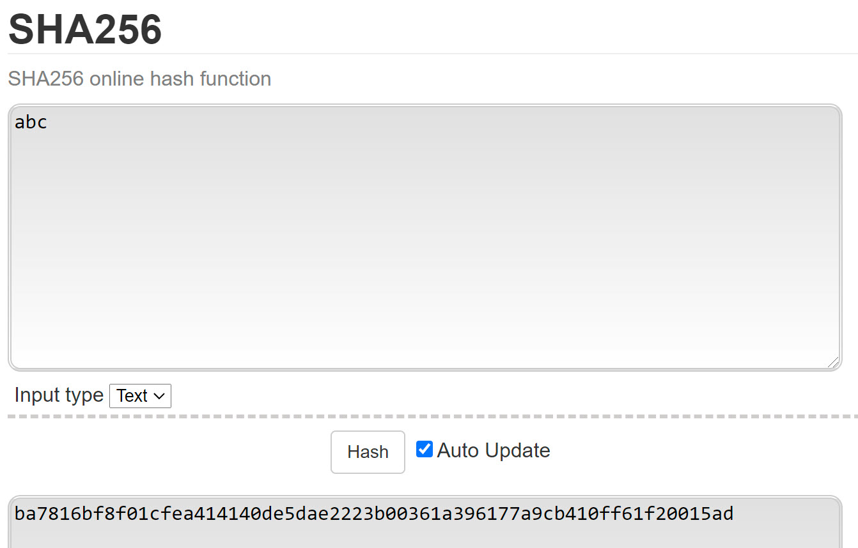
Task: Click the word "online" in the subtitle
Action: tap(116, 79)
